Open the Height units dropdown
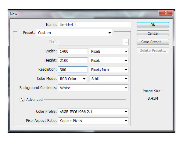This screenshot has height=142, width=183. pos(109,61)
